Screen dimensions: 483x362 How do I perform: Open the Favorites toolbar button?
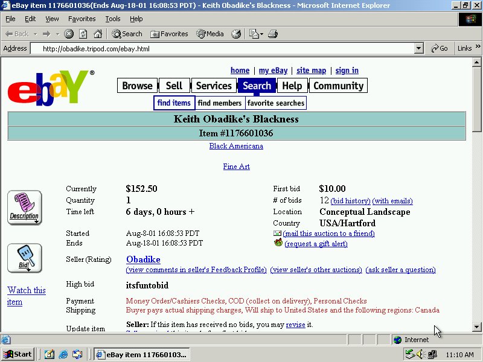[x=169, y=34]
